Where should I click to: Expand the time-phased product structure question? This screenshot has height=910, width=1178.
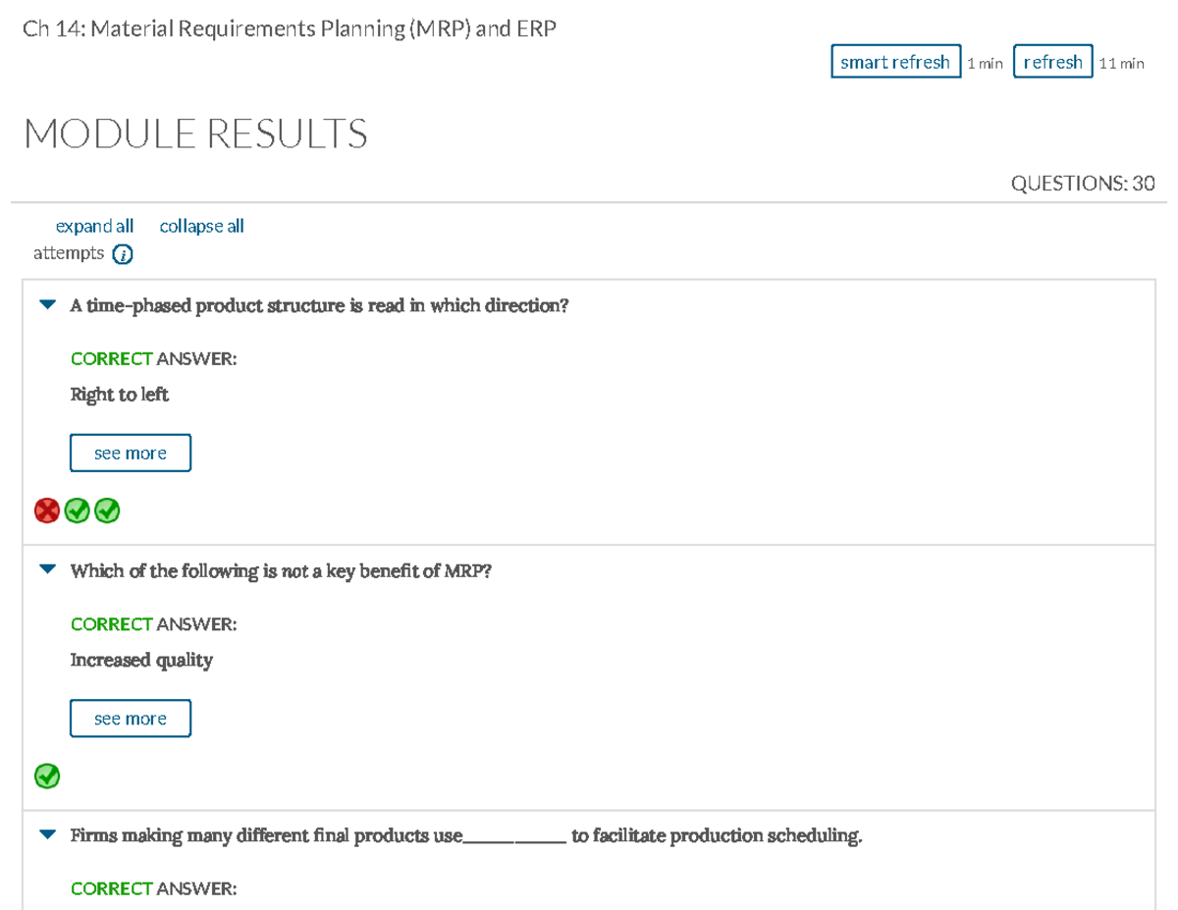pos(46,304)
